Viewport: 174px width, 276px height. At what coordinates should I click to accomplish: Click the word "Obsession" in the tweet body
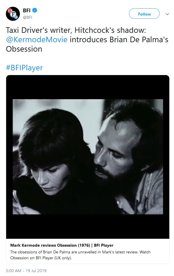click(24, 49)
